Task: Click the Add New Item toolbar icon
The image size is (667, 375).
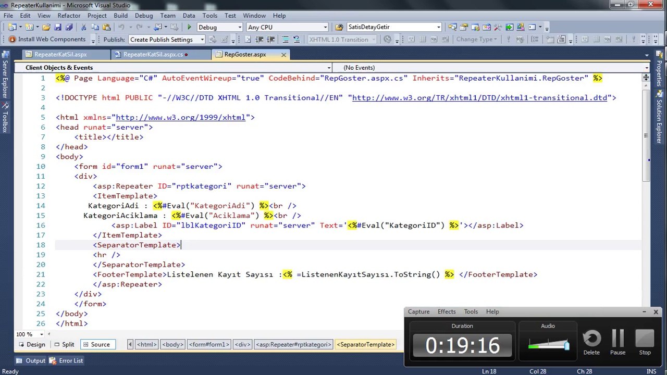Action: click(29, 27)
